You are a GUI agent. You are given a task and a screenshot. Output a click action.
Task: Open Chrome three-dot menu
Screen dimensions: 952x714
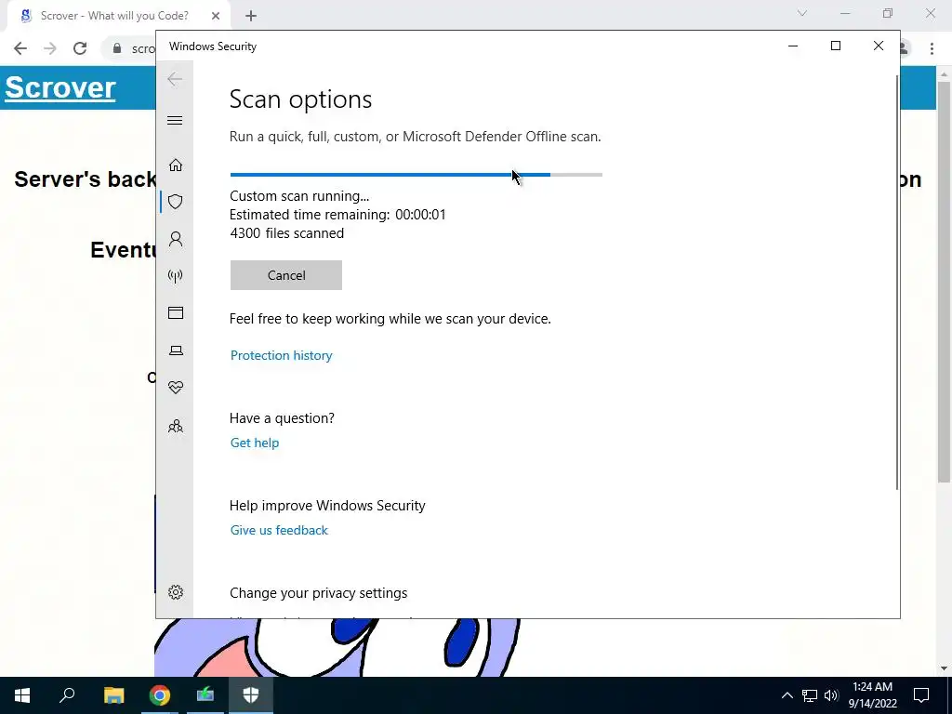(932, 48)
